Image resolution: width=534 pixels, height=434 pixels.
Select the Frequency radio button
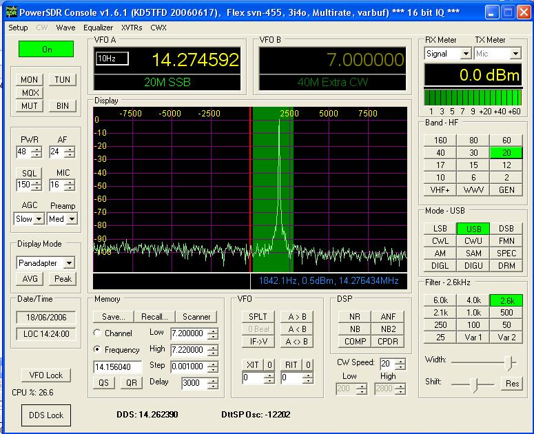98,349
